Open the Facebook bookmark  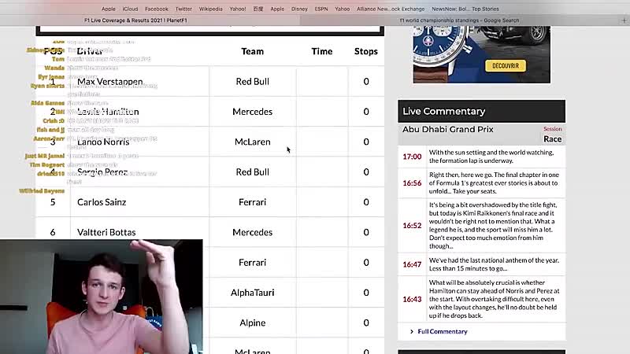tap(156, 9)
